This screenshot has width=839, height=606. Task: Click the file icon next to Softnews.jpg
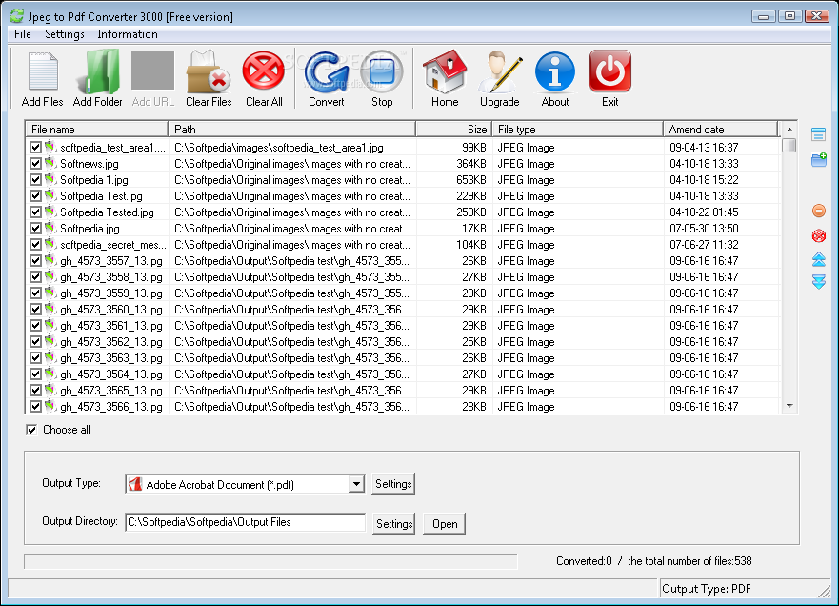pyautogui.click(x=50, y=163)
